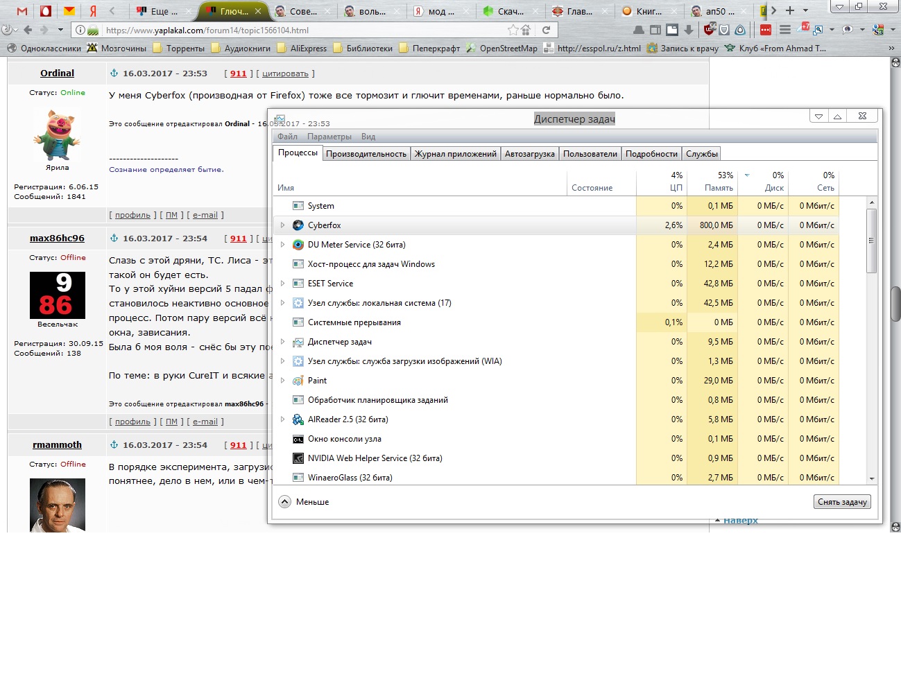Screen dimensions: 901x676
Task: Sort processes by the Память column
Action: point(712,182)
